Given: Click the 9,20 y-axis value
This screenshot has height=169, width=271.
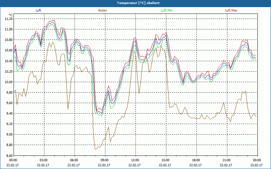Looking at the screenshot, I should tap(9, 124).
